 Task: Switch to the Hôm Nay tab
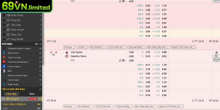11,94
